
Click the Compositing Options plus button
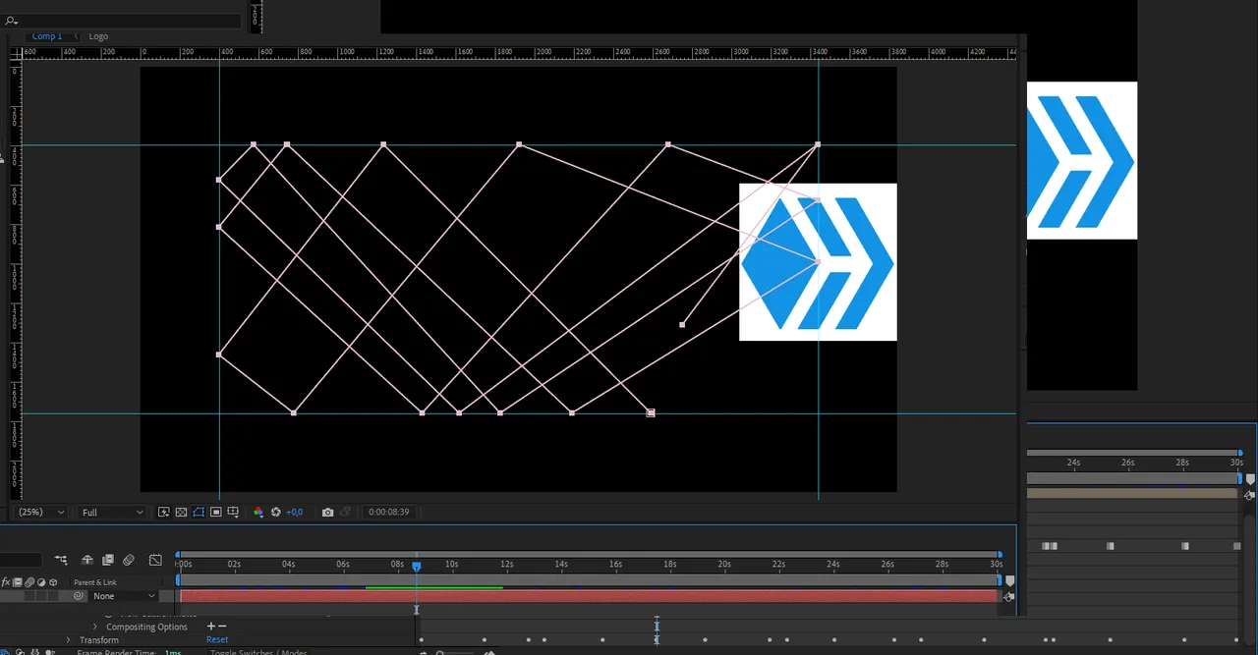210,626
